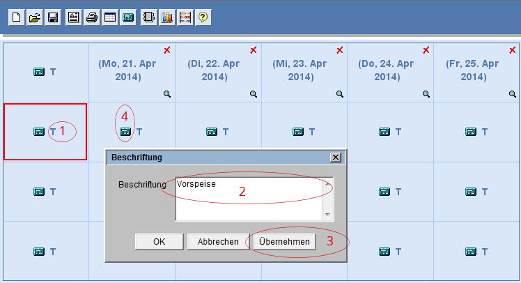
Task: Click magnifier under Do, 24. Apr 2014
Action: (x=426, y=94)
